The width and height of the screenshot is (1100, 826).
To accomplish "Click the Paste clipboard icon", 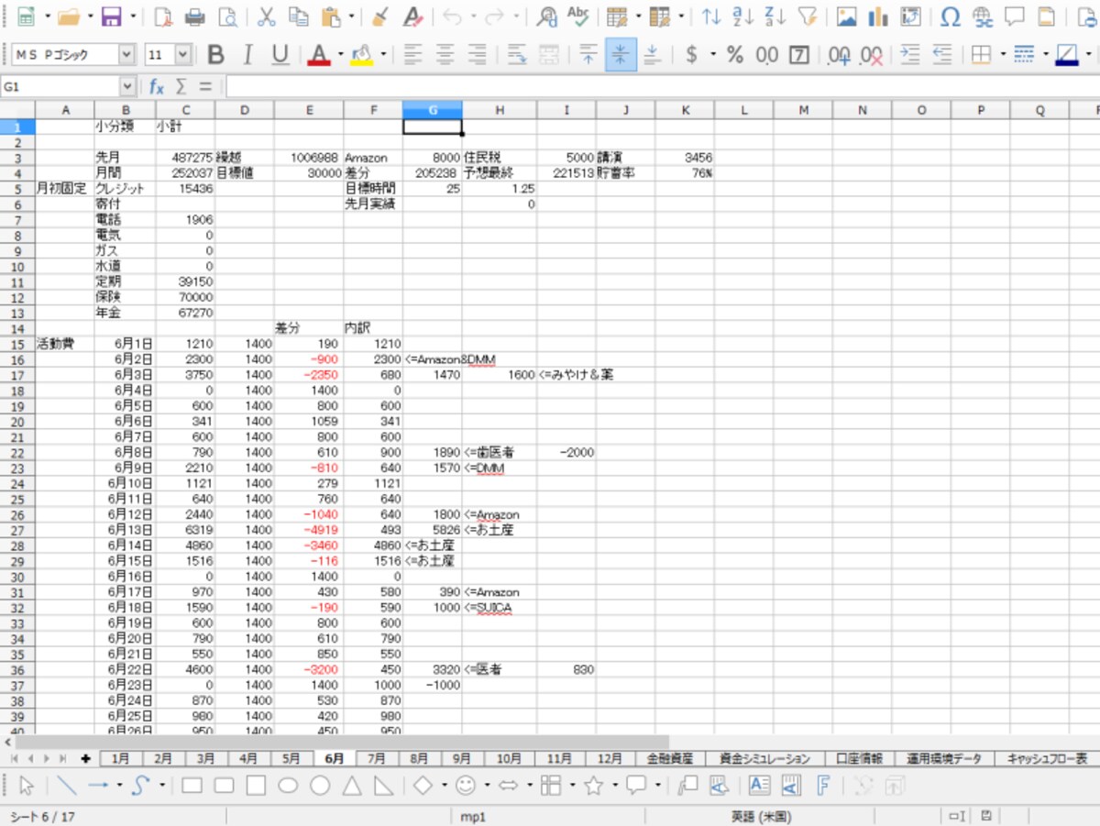I will (331, 17).
